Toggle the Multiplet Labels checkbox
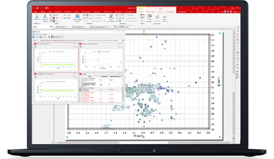274x159 pixels. click(x=93, y=15)
